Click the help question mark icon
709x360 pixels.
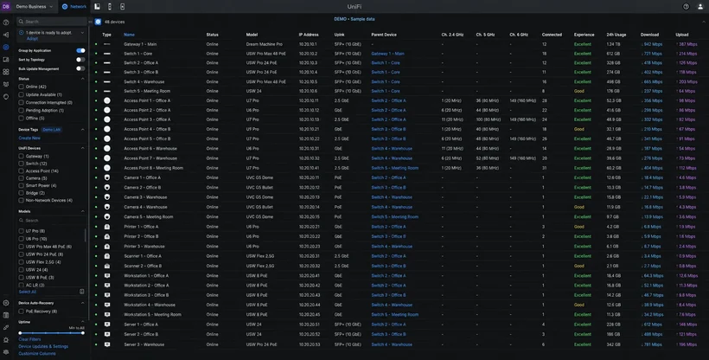[x=686, y=6]
